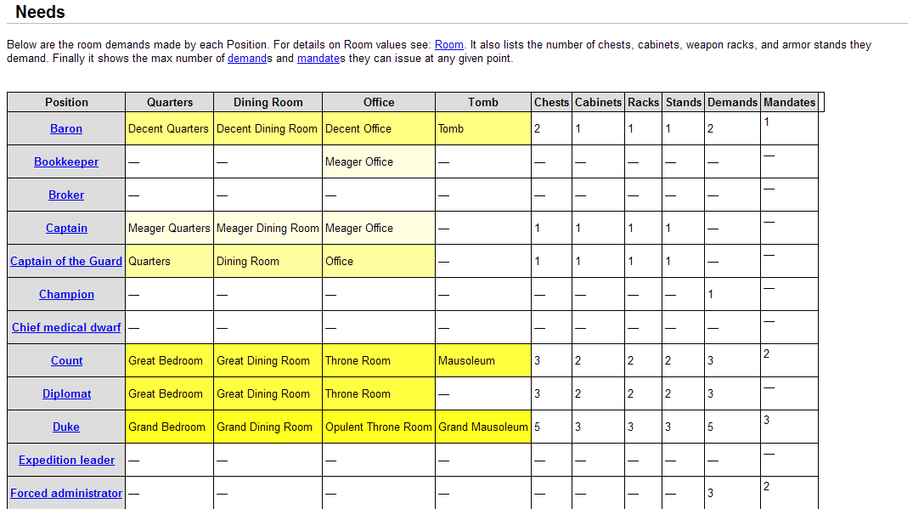913x509 pixels.
Task: Open Chief medical dwarf link
Action: click(66, 327)
